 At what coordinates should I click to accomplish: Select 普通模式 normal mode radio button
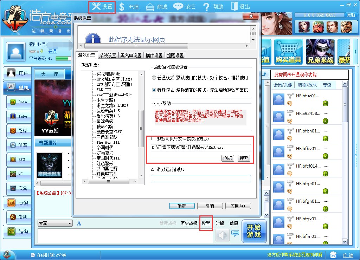tap(154, 78)
